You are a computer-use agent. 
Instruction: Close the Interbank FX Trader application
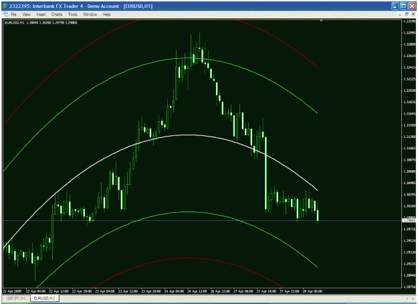pyautogui.click(x=412, y=6)
